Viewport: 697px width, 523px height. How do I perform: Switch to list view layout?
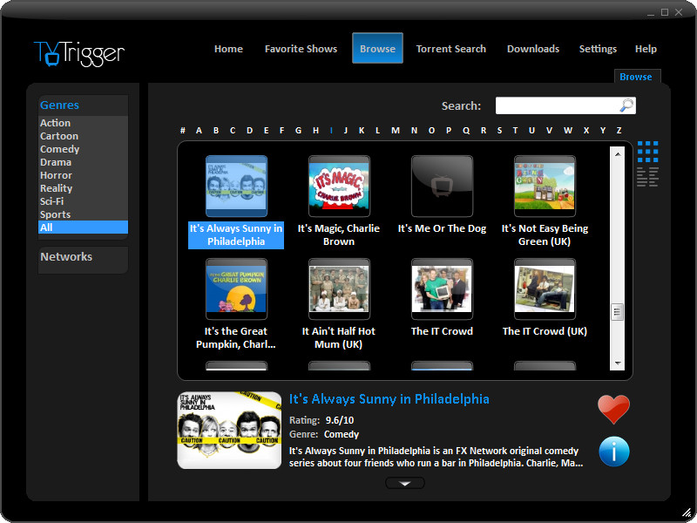647,177
